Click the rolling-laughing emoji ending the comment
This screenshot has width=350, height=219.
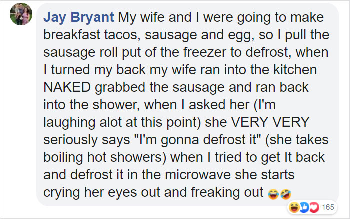[x=286, y=193]
